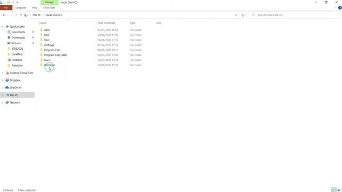Open the recent locations dropdown arrow
The width and height of the screenshot is (342, 192).
(16, 15)
